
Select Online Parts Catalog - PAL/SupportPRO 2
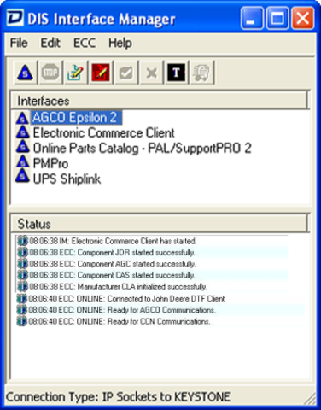coord(143,149)
